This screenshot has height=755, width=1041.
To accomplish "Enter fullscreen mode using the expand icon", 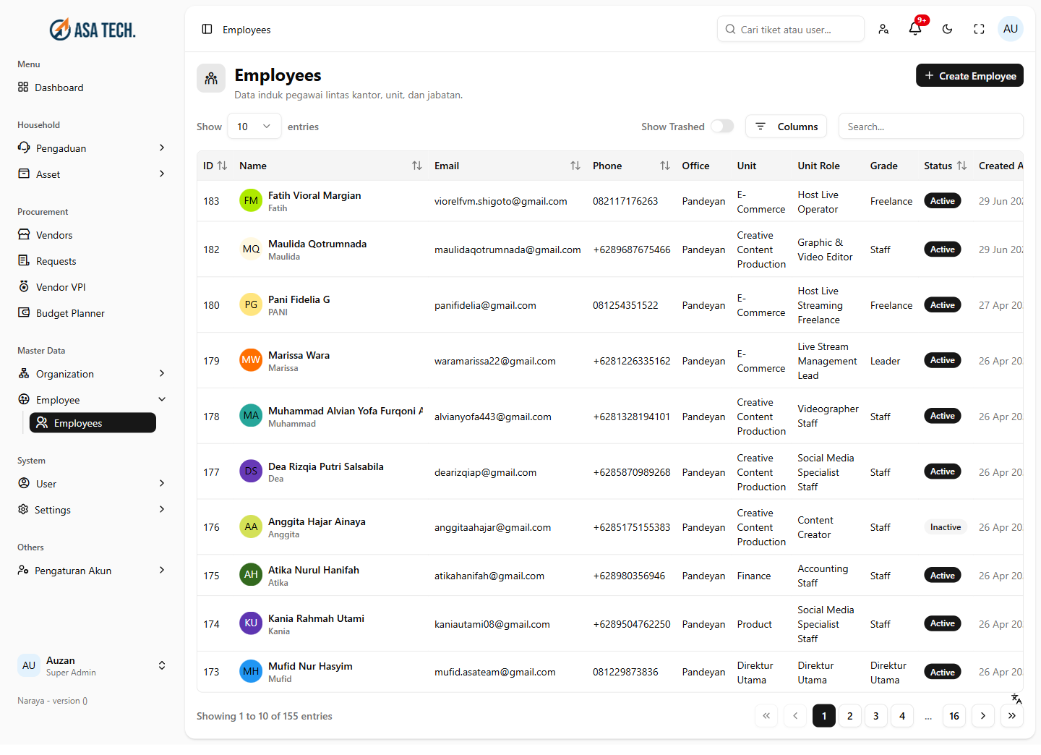I will (x=979, y=29).
